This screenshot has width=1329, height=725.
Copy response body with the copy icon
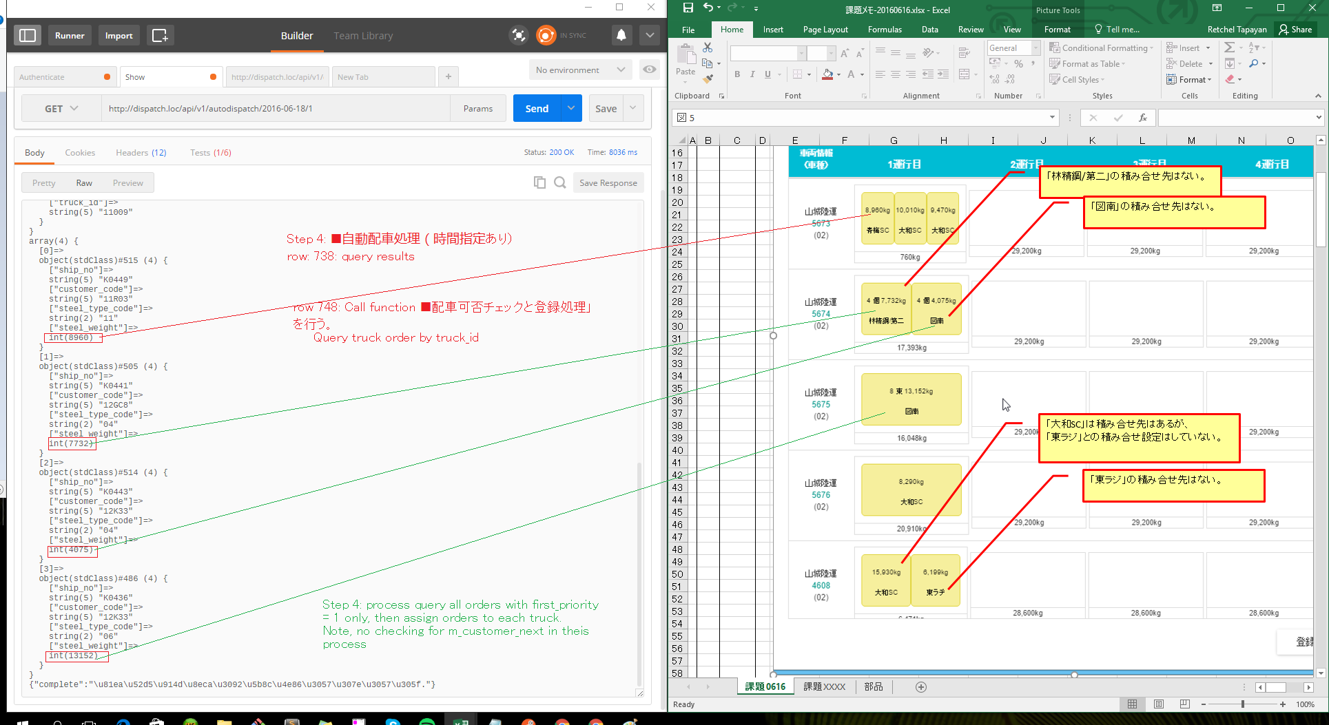pos(539,182)
